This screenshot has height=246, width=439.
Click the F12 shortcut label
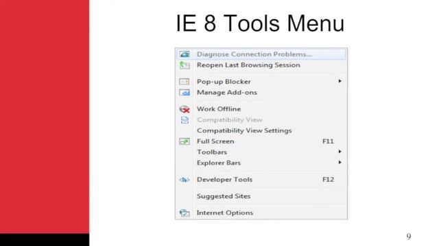tap(328, 180)
